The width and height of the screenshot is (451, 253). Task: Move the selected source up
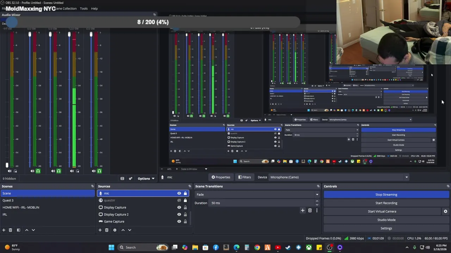click(123, 230)
